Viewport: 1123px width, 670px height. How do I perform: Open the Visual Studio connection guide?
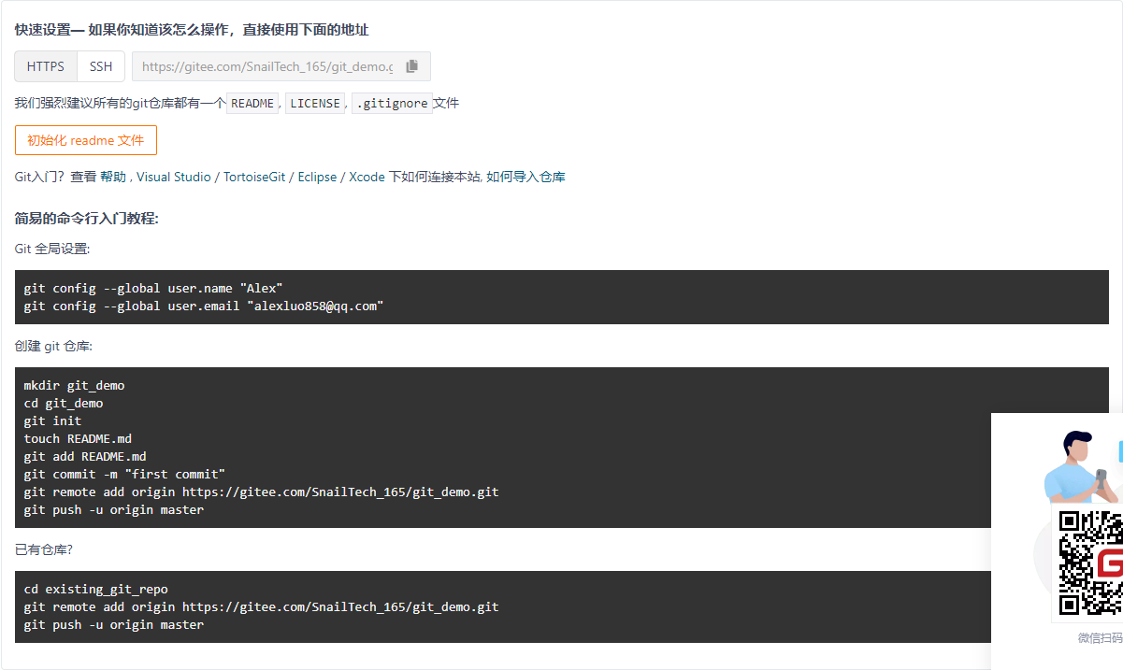coord(174,177)
